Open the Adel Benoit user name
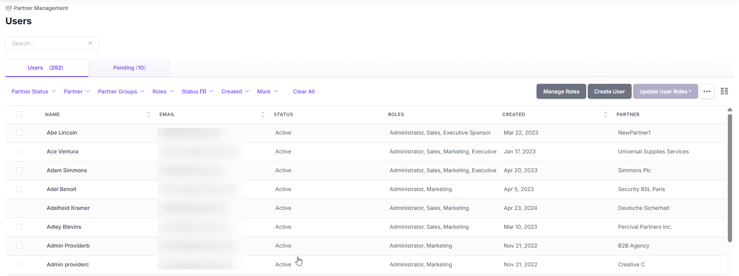The width and height of the screenshot is (739, 276). pyautogui.click(x=62, y=189)
